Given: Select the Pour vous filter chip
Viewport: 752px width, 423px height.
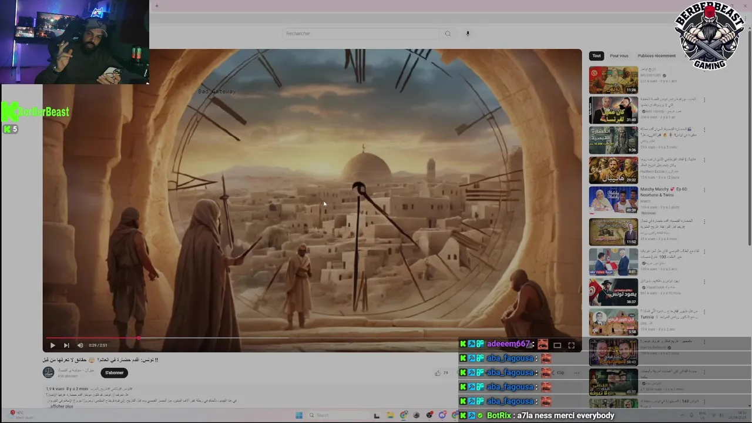Looking at the screenshot, I should coord(619,56).
